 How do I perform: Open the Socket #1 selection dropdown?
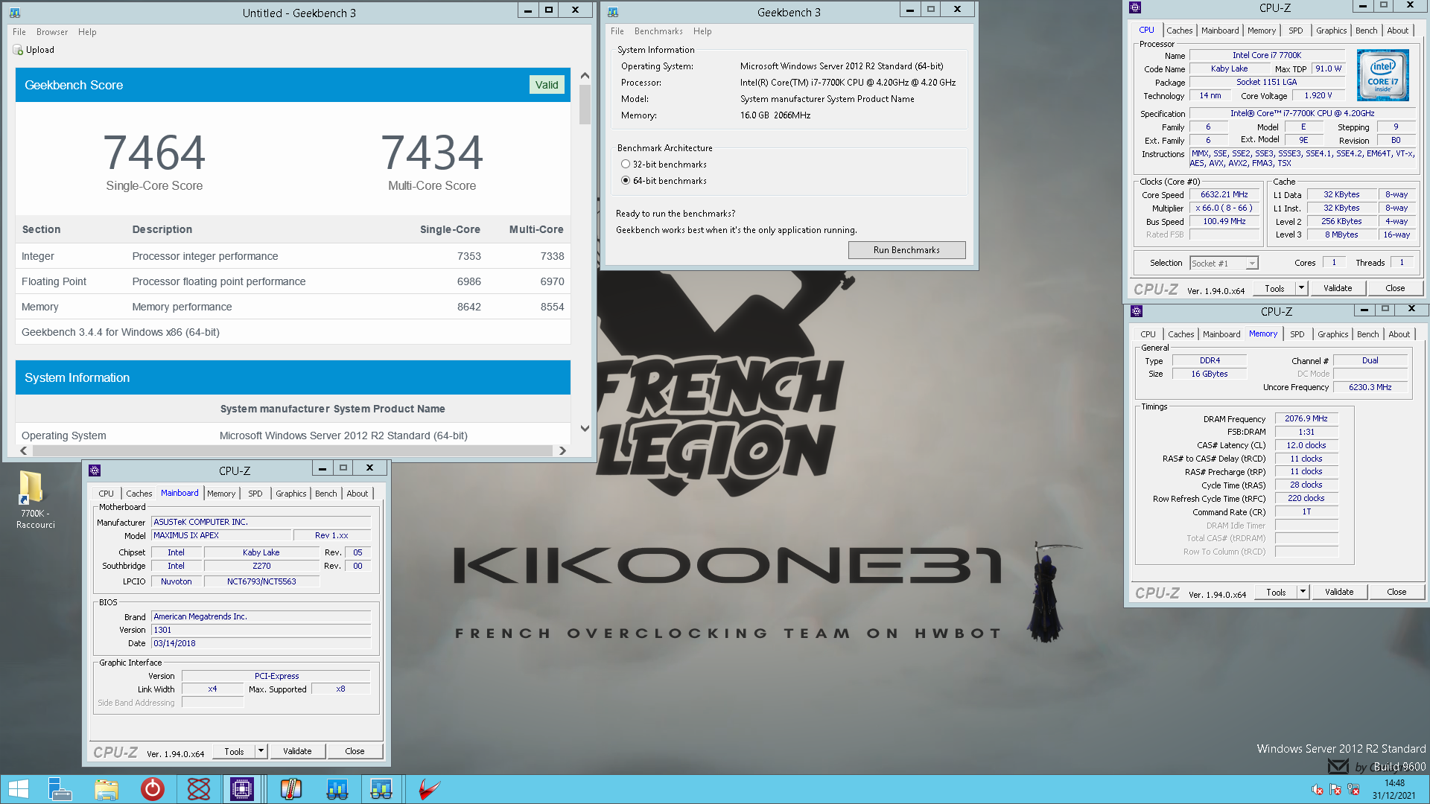click(x=1252, y=263)
